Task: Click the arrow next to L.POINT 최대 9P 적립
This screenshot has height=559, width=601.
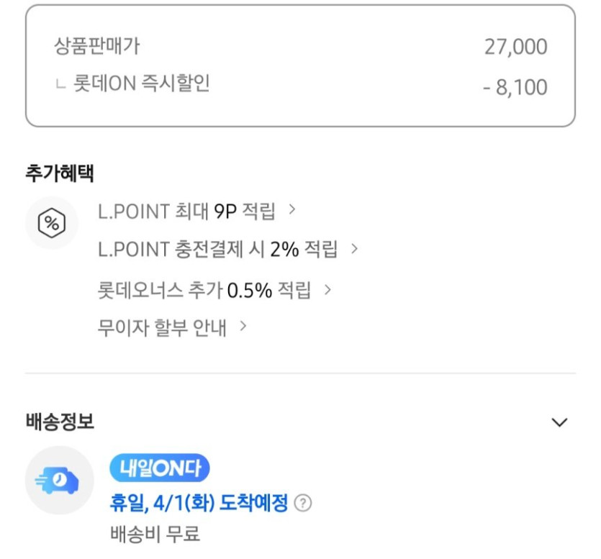Action: 292,210
